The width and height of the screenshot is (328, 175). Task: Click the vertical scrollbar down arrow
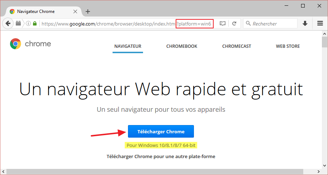pos(324,165)
